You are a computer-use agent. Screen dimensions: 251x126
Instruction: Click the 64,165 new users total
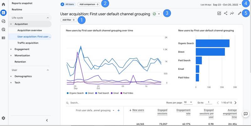point(140,124)
